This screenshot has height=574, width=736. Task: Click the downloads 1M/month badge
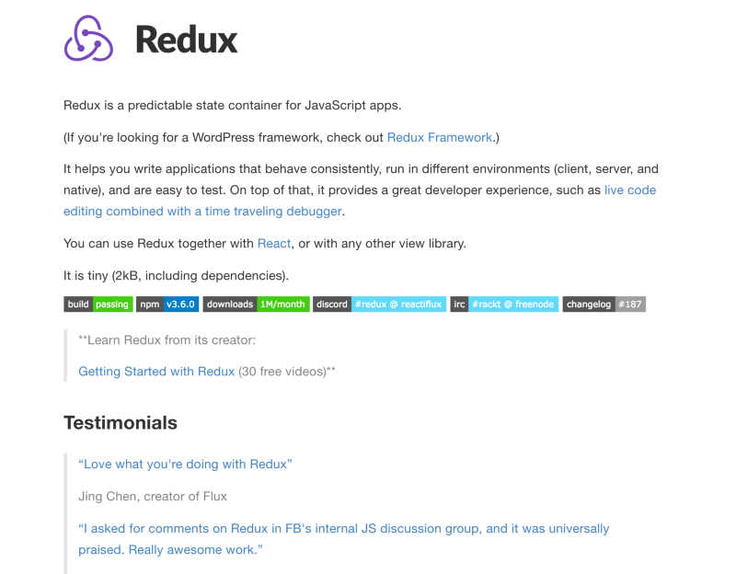[256, 304]
